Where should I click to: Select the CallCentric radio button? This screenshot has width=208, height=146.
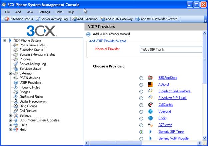[141, 105]
